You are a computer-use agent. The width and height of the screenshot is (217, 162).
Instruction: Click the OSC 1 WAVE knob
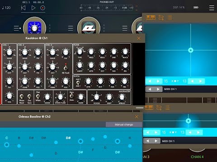pos(9,53)
